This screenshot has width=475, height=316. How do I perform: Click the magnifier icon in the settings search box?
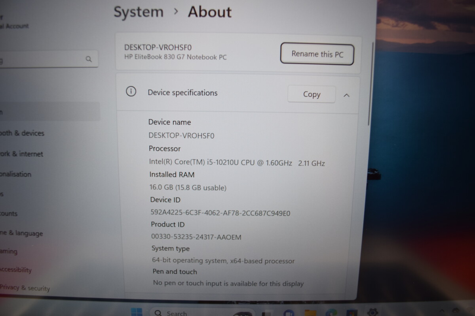click(89, 59)
